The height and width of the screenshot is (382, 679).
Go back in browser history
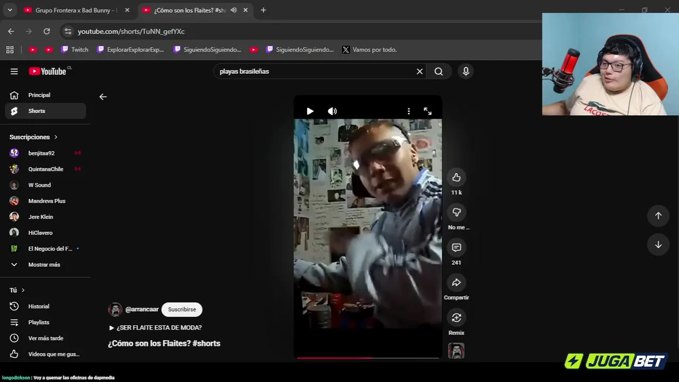11,31
